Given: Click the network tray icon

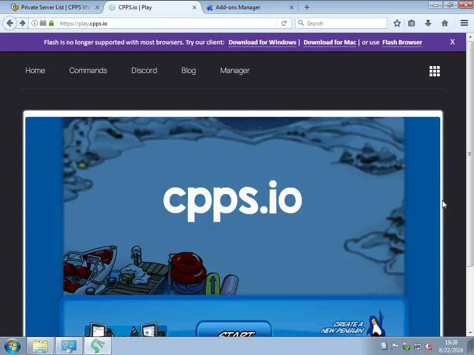Looking at the screenshot, I should click(x=418, y=346).
